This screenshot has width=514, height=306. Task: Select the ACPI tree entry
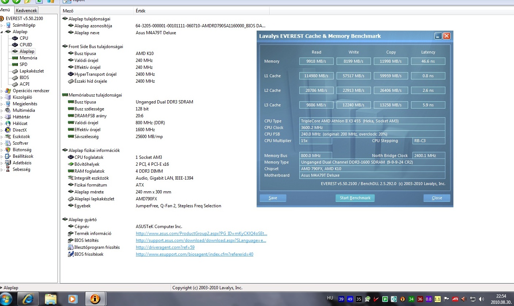(24, 84)
